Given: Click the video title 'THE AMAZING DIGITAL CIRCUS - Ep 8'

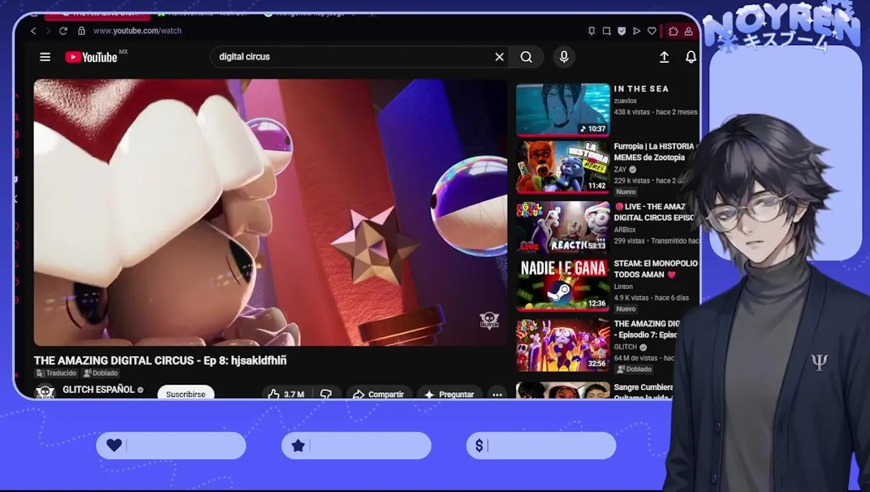Looking at the screenshot, I should [160, 360].
